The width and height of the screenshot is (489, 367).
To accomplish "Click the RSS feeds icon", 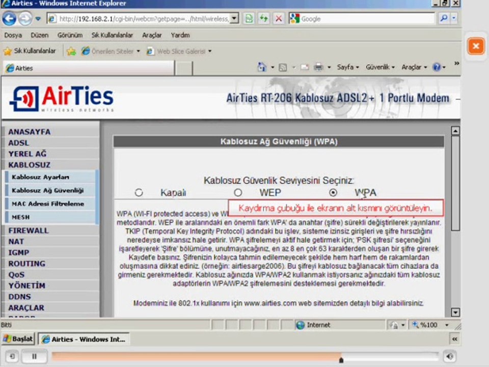I will coord(283,67).
